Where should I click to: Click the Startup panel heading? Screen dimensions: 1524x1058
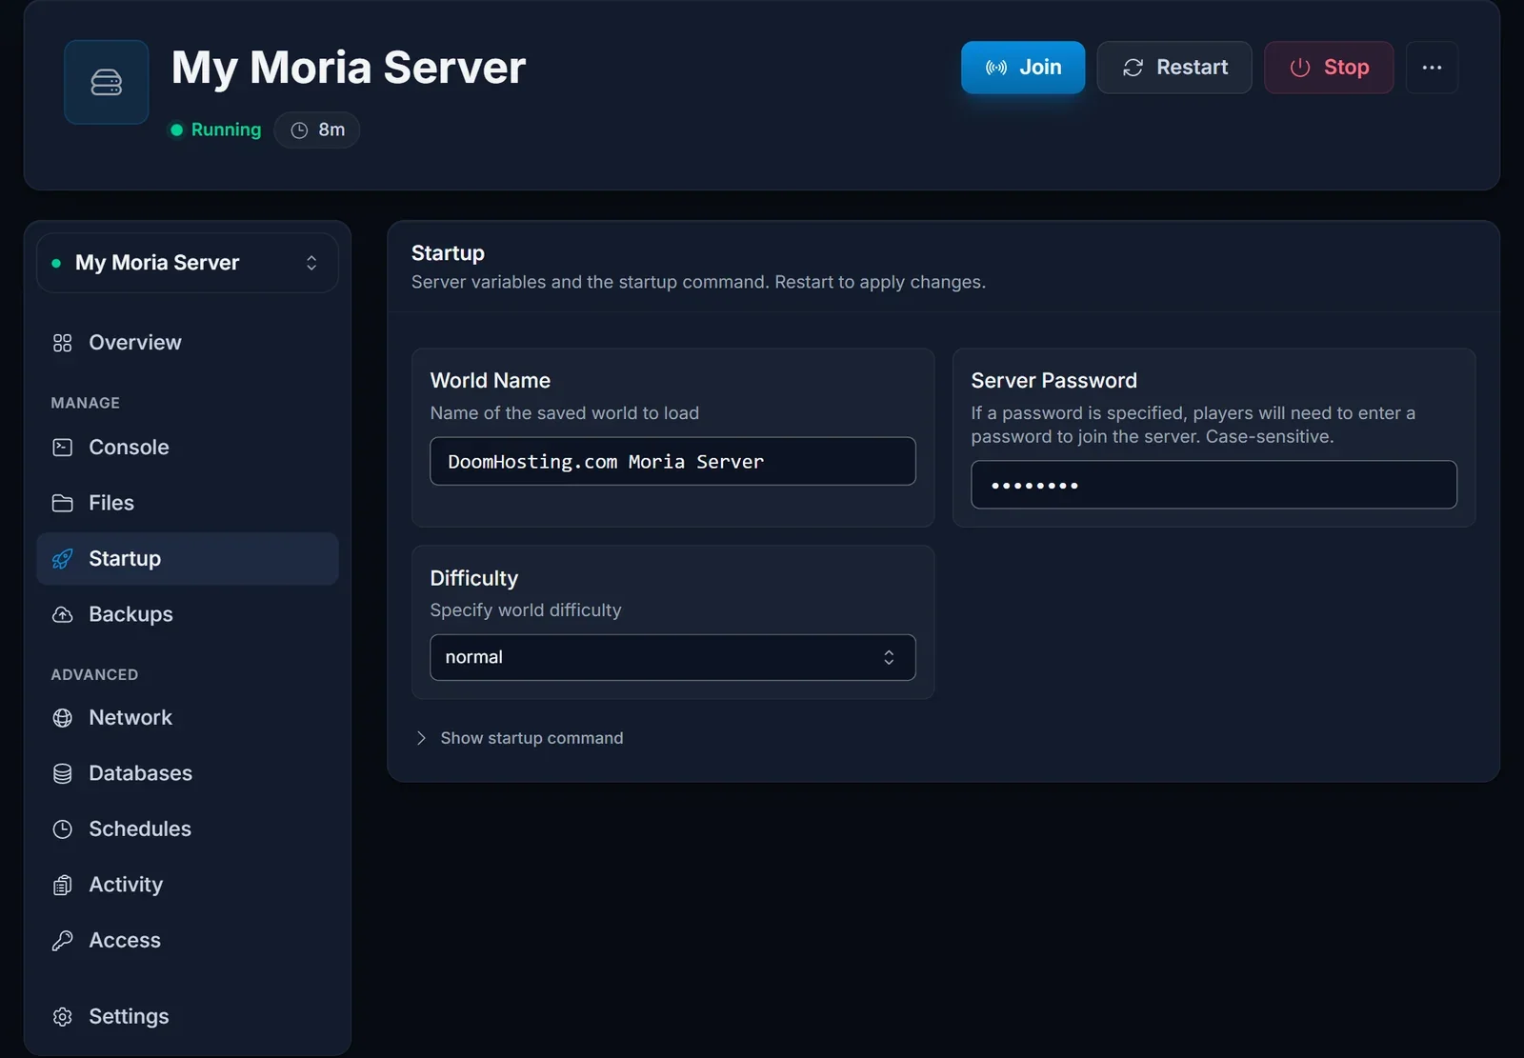(448, 253)
